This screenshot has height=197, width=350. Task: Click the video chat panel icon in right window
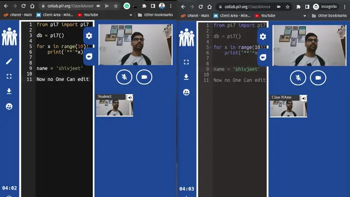(x=263, y=57)
